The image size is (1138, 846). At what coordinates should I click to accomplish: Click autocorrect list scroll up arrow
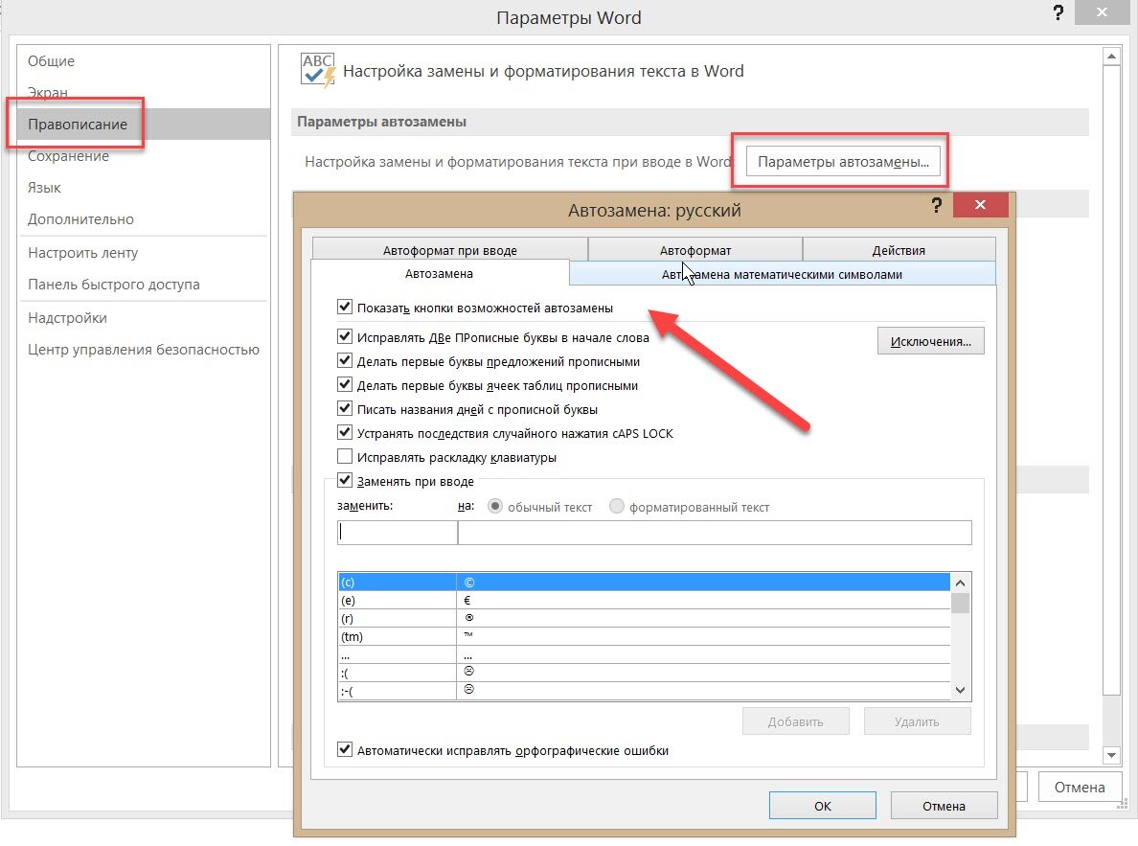pos(960,583)
